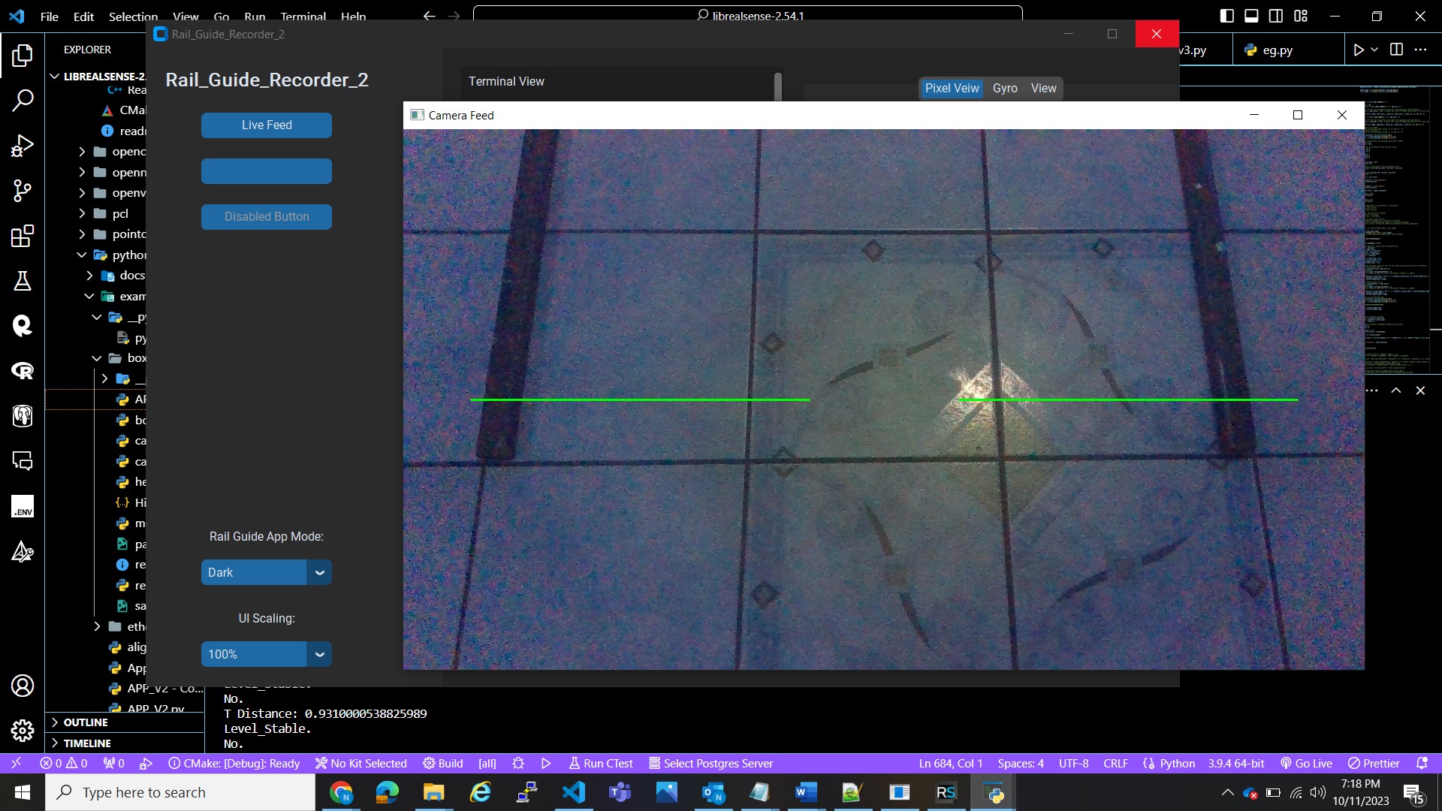Open the PostgreSQL elephant icon in activity bar

tap(23, 416)
